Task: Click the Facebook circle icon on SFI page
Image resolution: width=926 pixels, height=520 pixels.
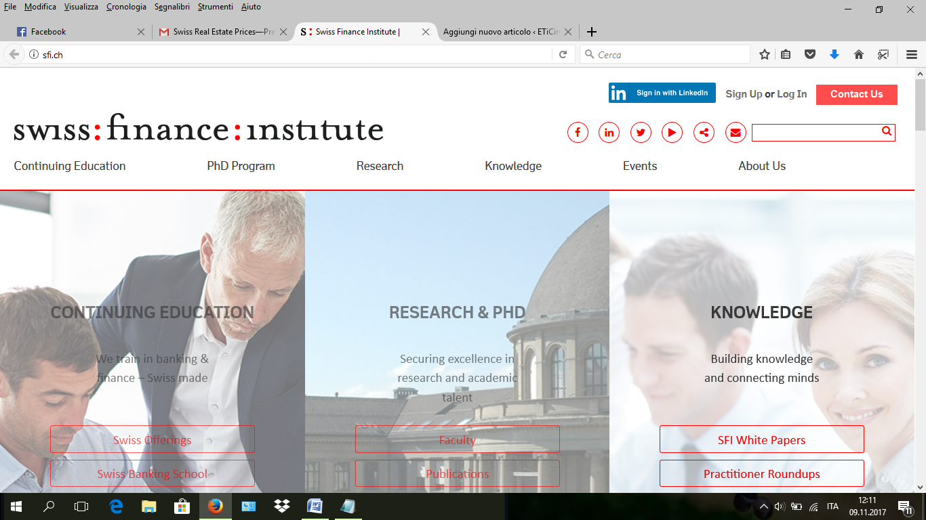Action: coord(578,133)
